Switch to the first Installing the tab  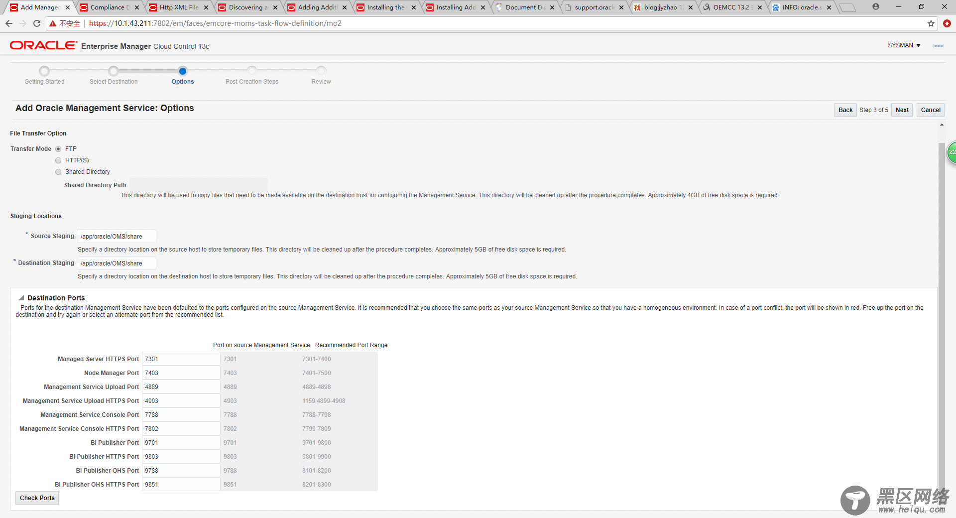(x=386, y=7)
